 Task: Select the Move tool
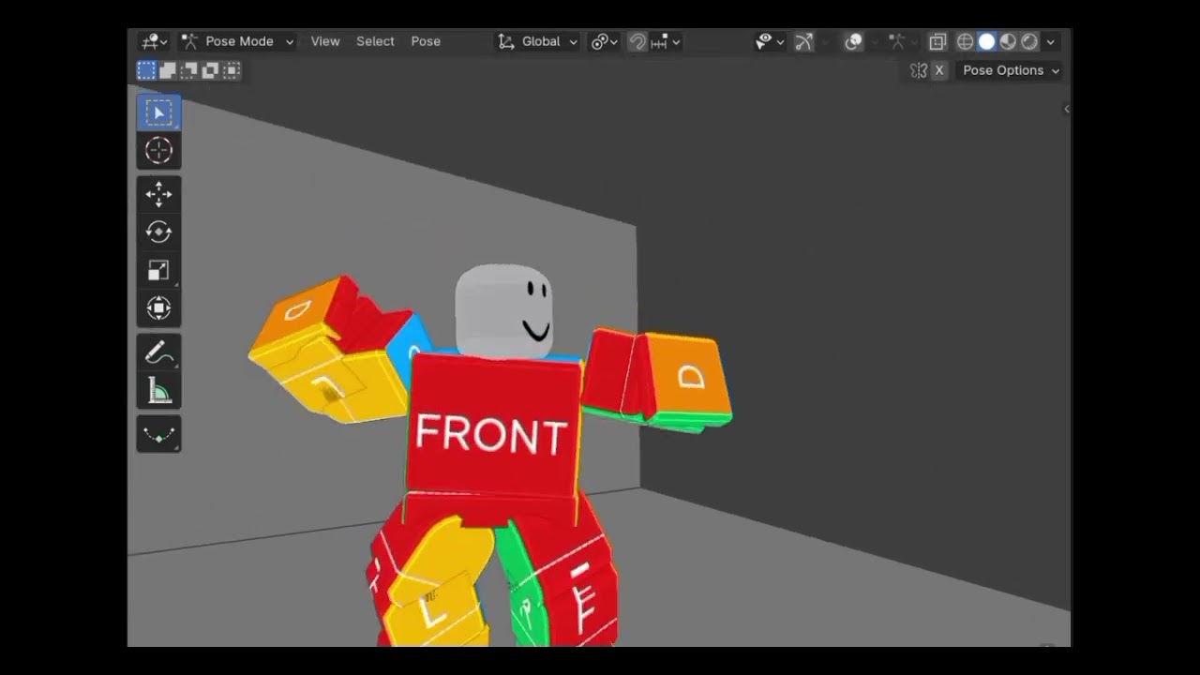pos(158,194)
